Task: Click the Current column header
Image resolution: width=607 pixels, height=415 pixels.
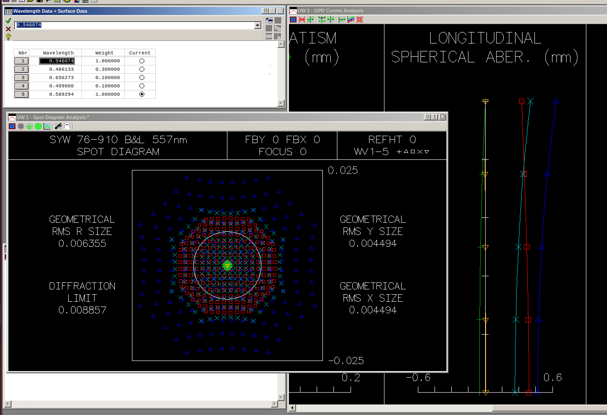Action: [140, 53]
